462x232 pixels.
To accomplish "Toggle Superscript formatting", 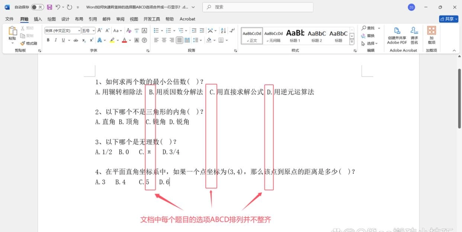I will 92,40.
